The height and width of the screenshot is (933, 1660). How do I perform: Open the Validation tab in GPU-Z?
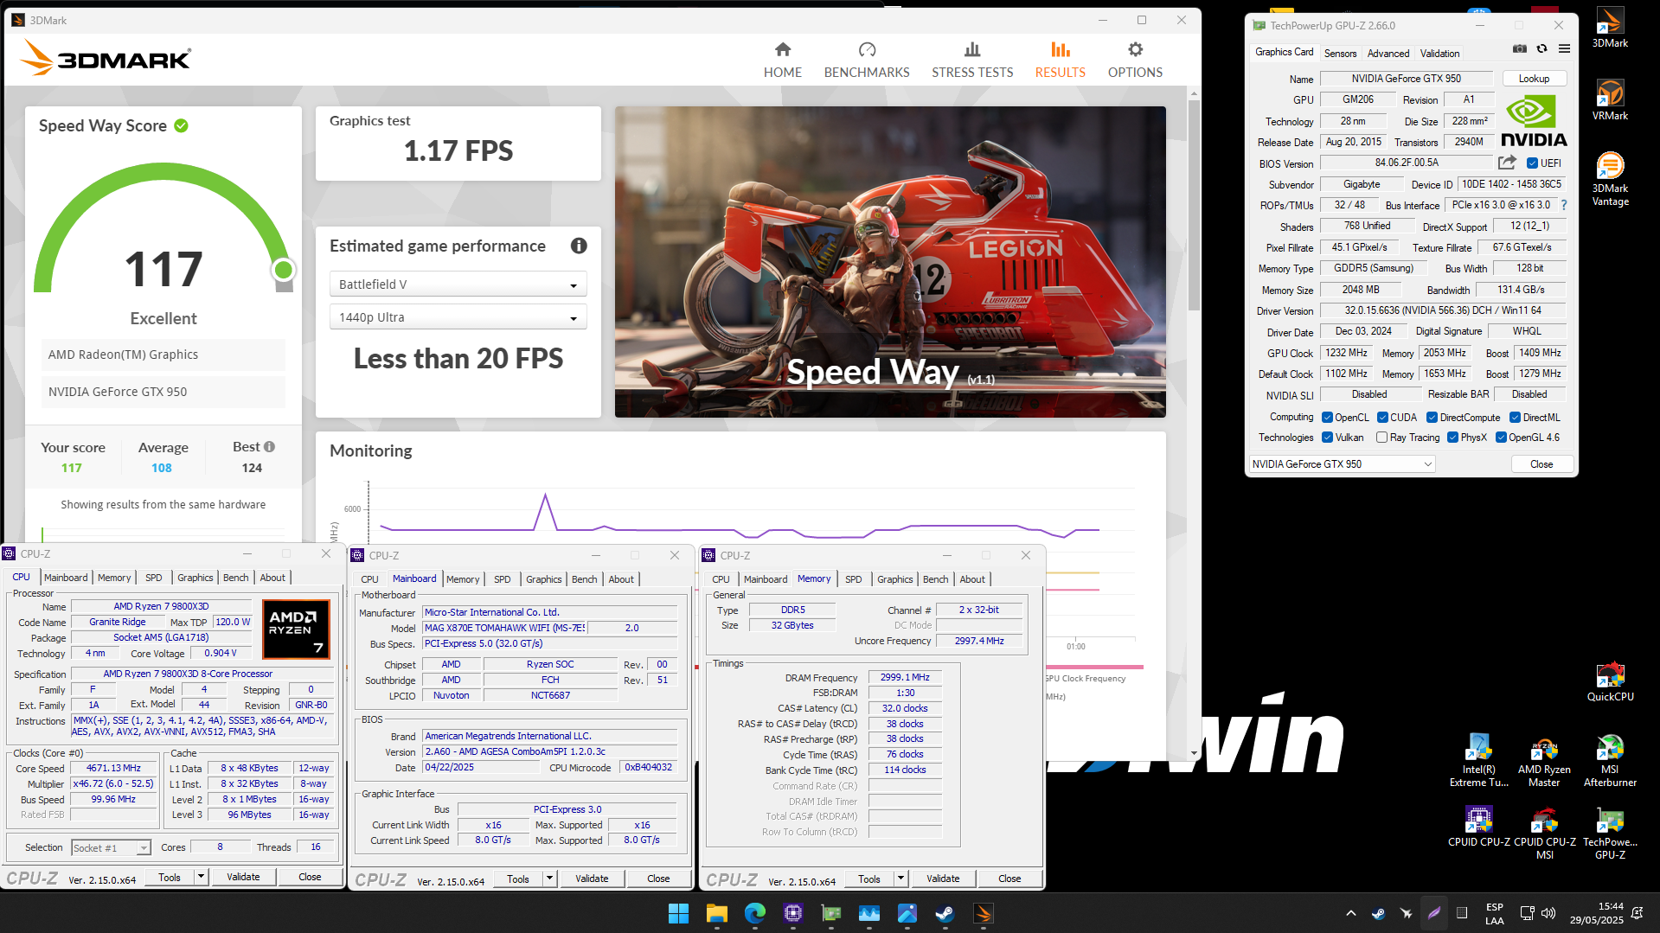(x=1439, y=54)
